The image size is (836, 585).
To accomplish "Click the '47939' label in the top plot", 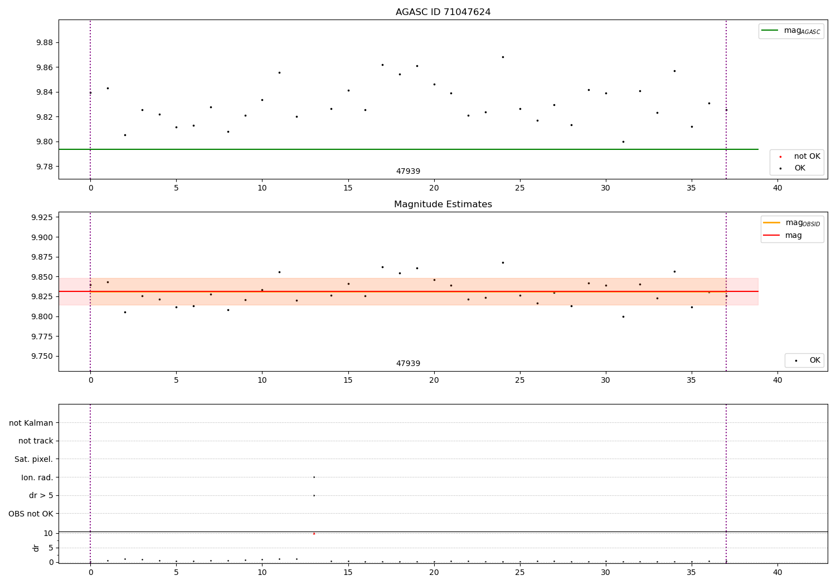I will (x=408, y=172).
